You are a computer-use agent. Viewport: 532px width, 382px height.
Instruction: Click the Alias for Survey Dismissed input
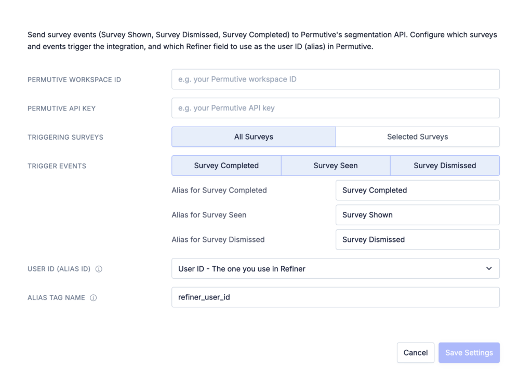pyautogui.click(x=417, y=240)
